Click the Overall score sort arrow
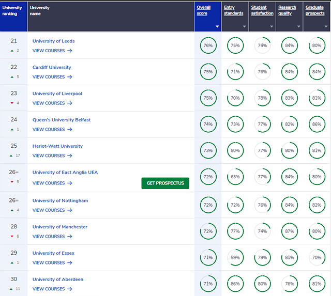Screen dimensions: 331x296 [x=217, y=26]
